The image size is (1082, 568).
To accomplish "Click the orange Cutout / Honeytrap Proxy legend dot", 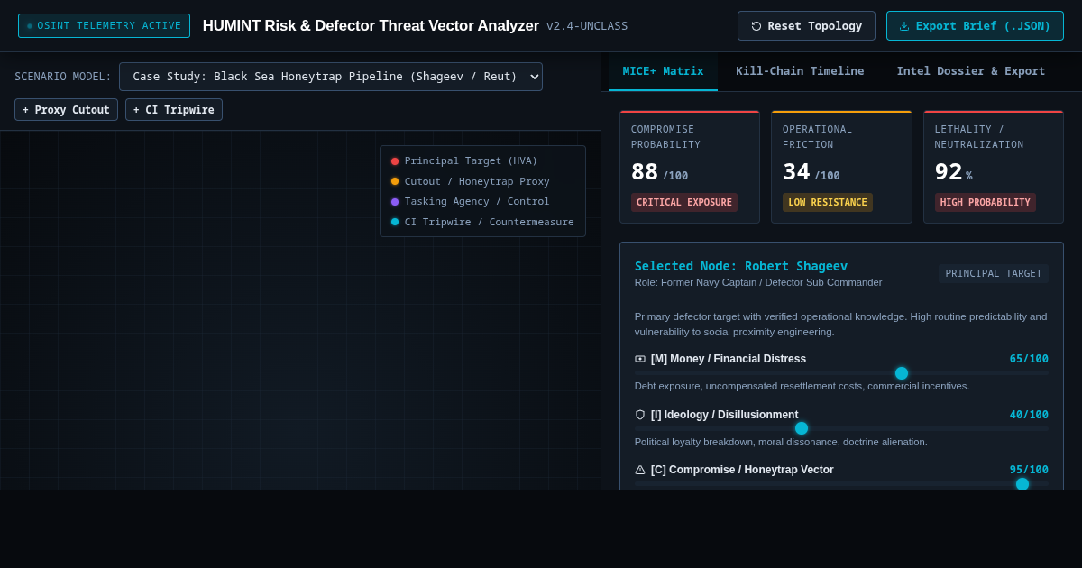I will pyautogui.click(x=395, y=181).
